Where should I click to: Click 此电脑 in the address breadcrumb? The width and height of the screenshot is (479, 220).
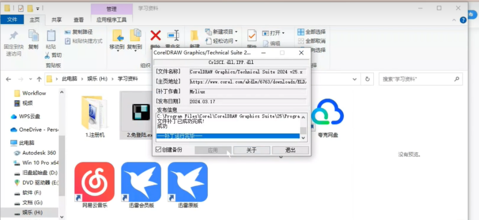pyautogui.click(x=69, y=79)
